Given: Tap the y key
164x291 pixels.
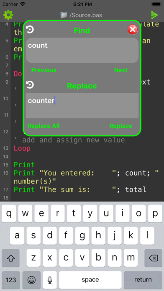Looking at the screenshot, I should (90, 213).
